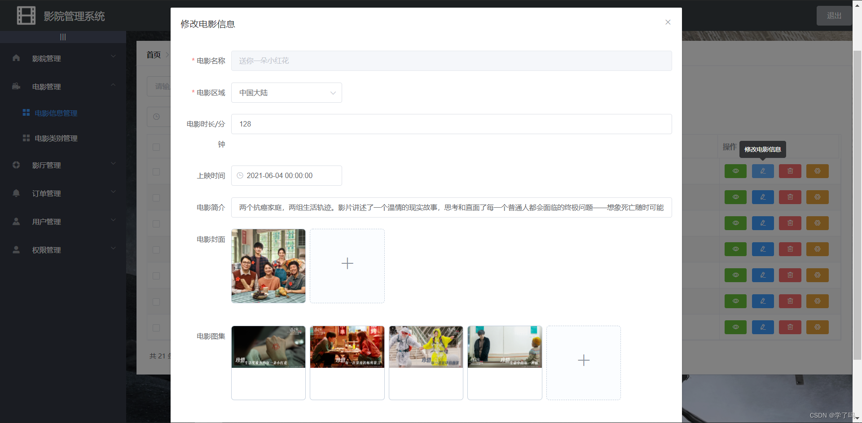
Task: Click gallery thumbnail with yellow raincoat
Action: 426,363
